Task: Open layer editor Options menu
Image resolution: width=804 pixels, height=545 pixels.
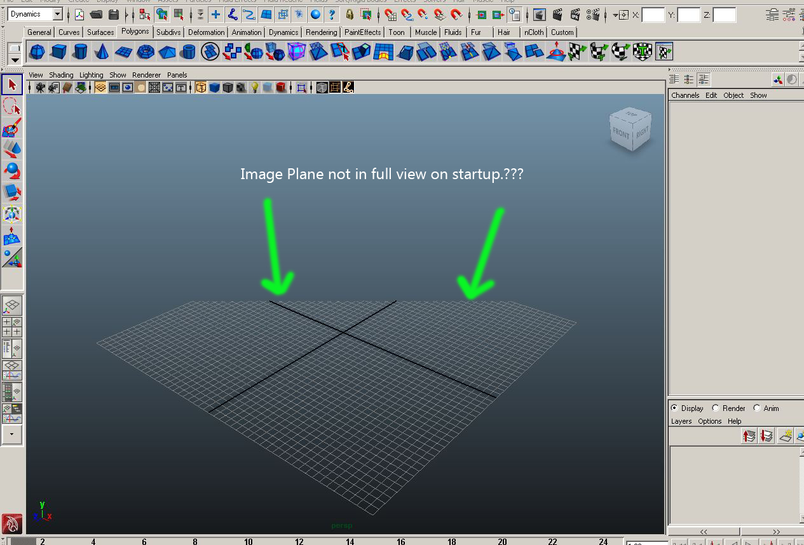Action: click(x=710, y=421)
